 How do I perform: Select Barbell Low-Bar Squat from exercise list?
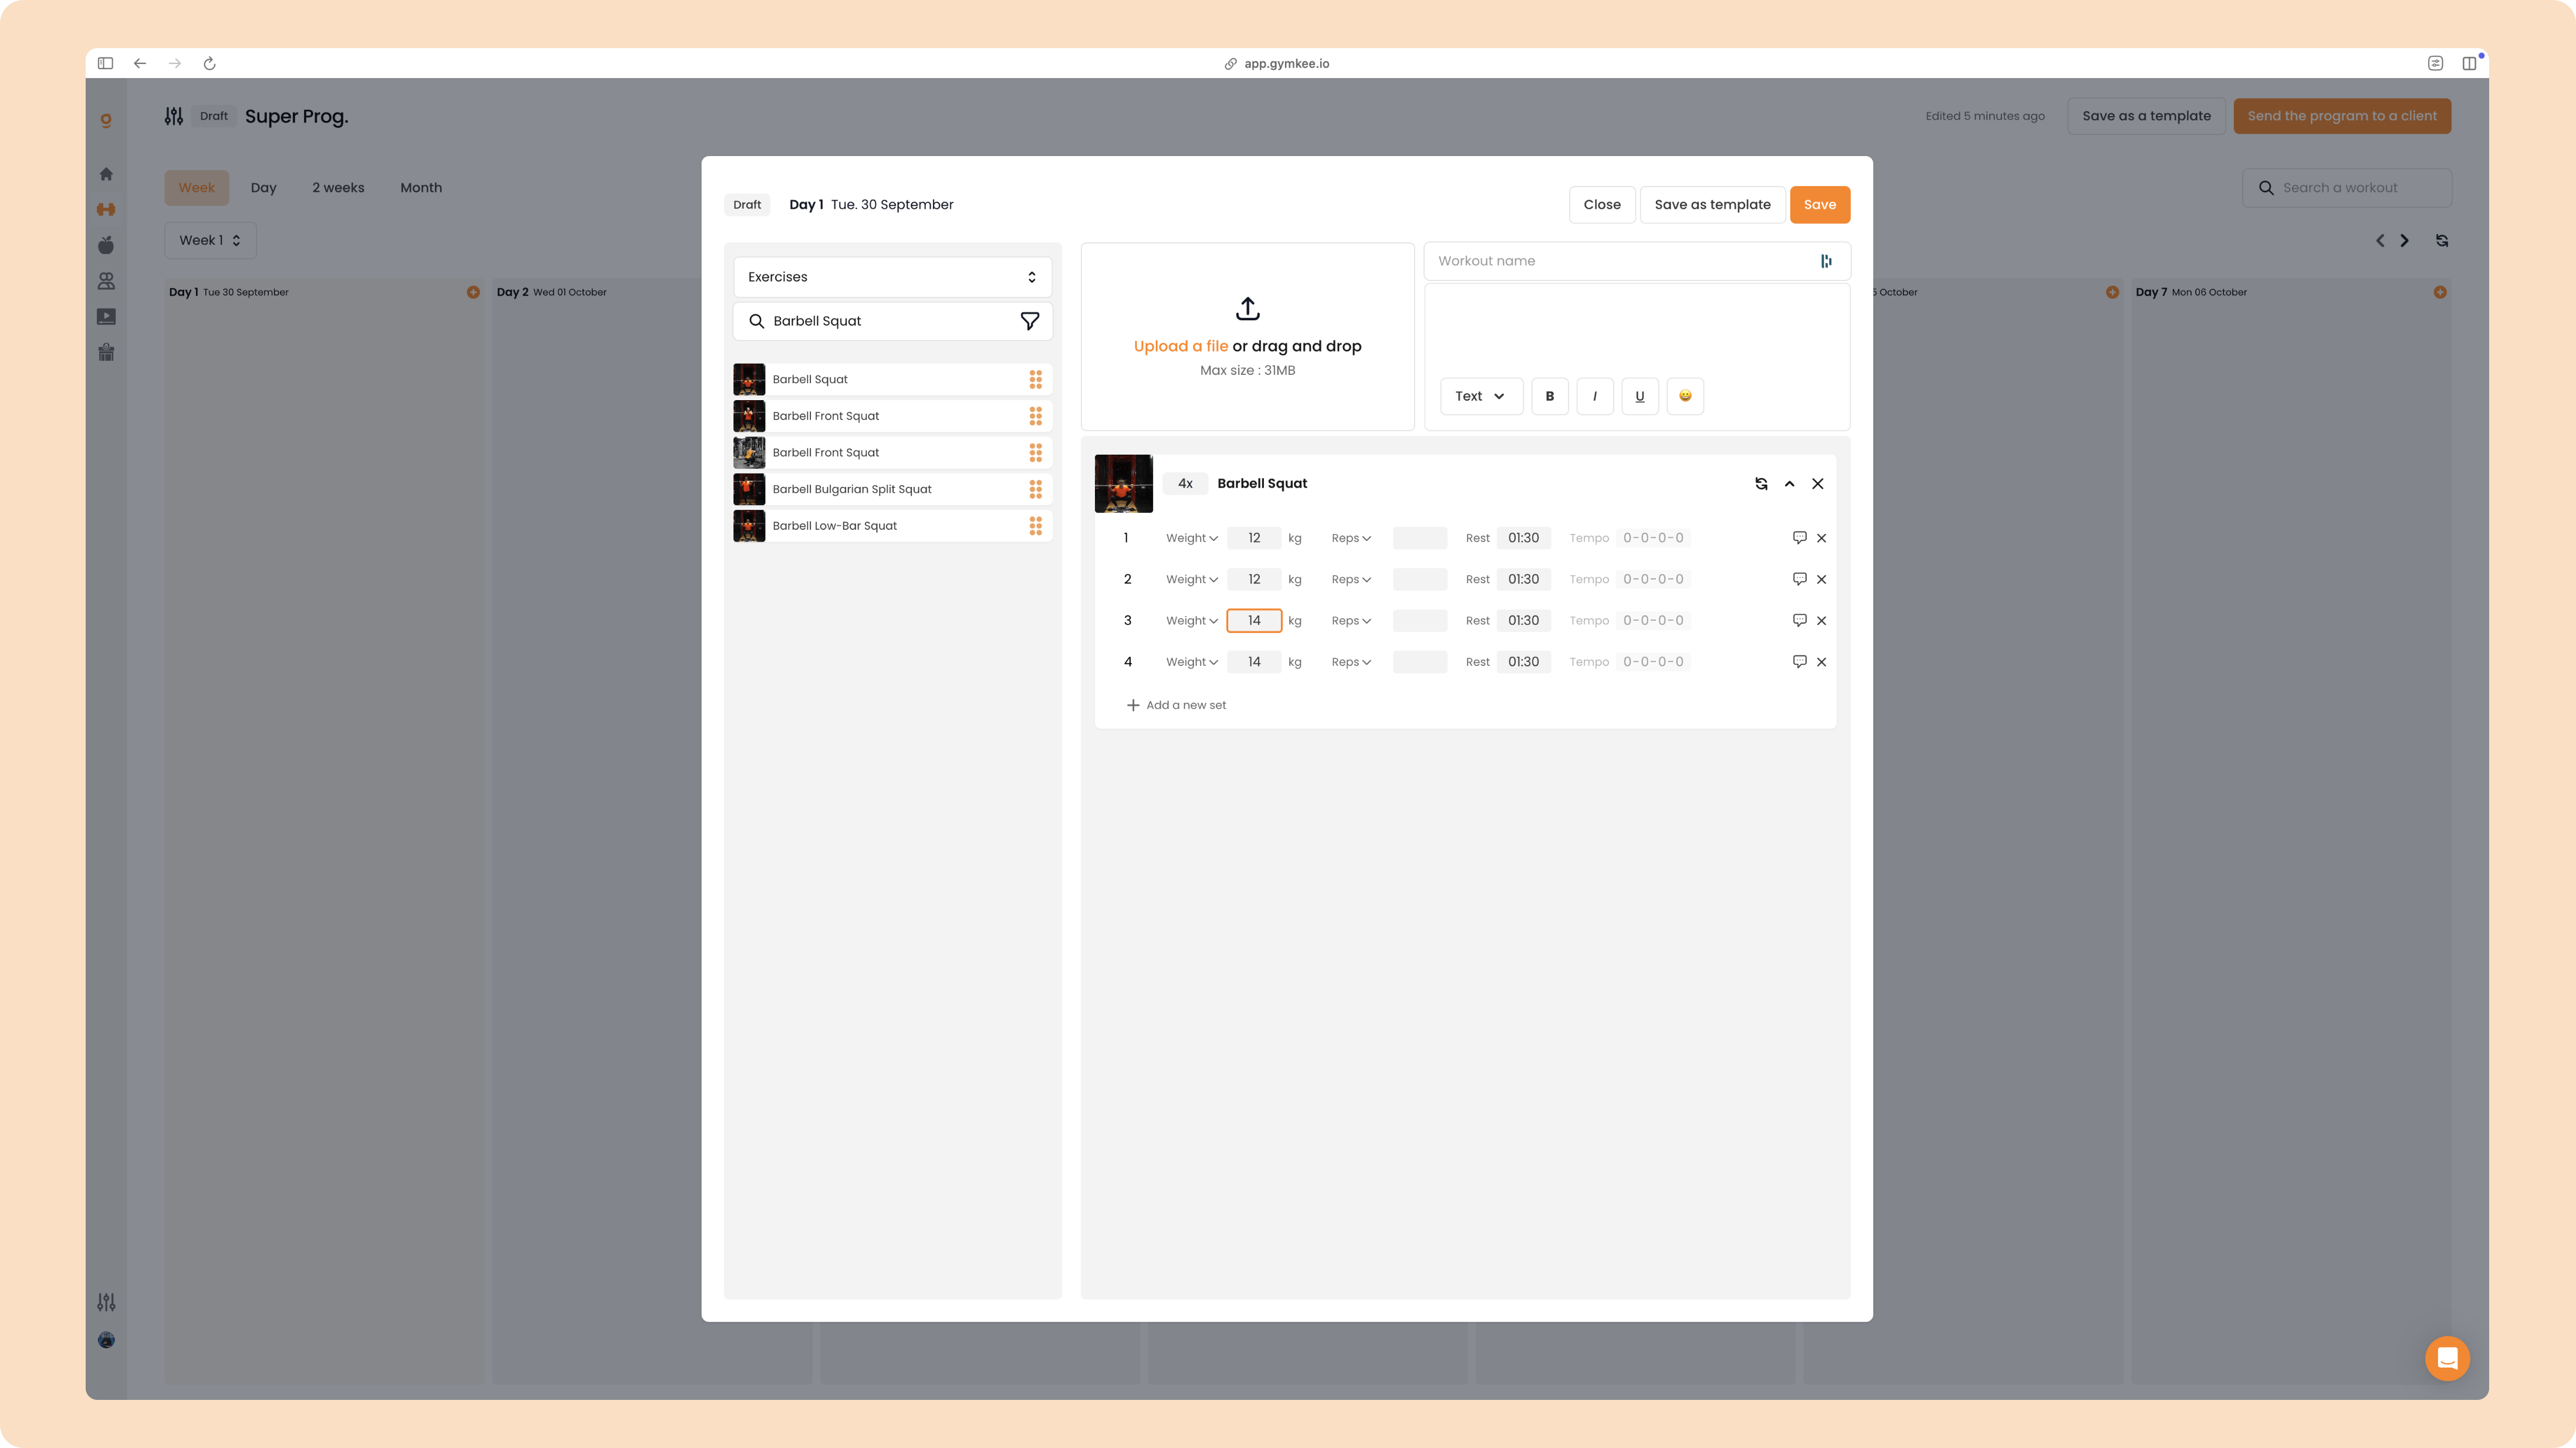pyautogui.click(x=892, y=526)
